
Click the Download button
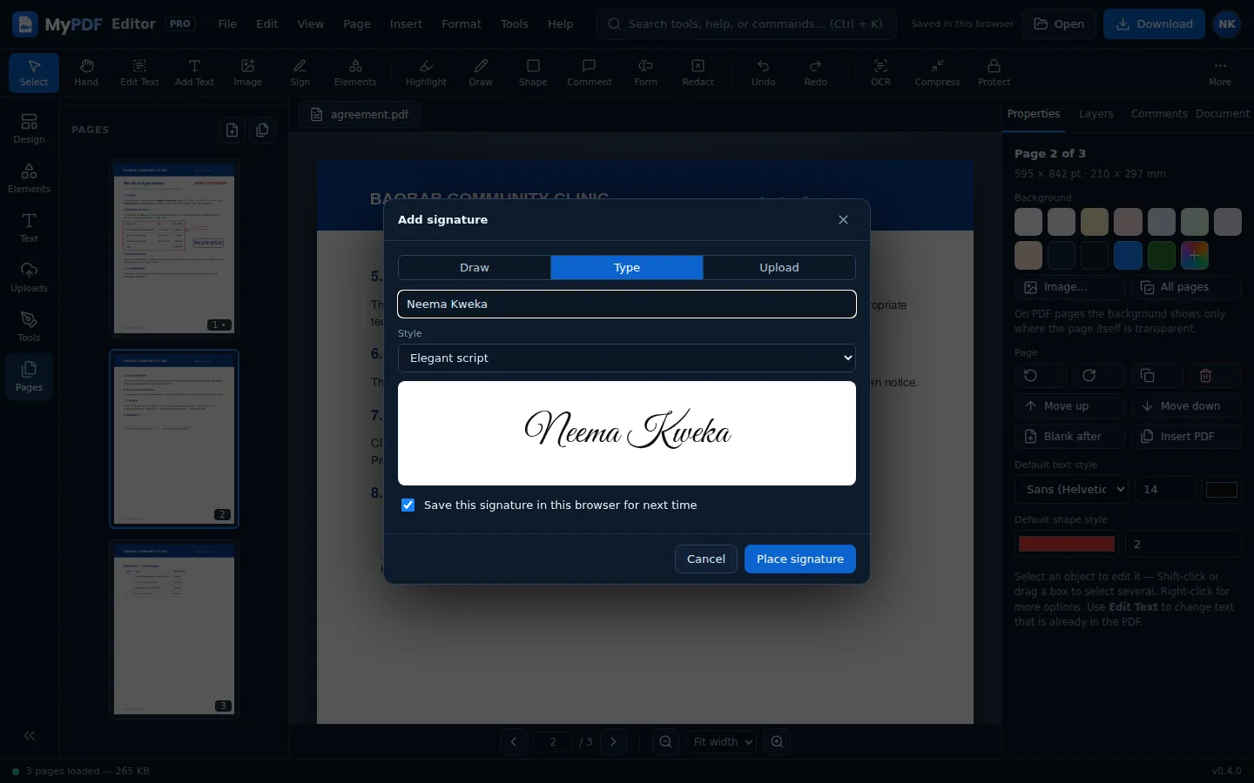click(1154, 24)
